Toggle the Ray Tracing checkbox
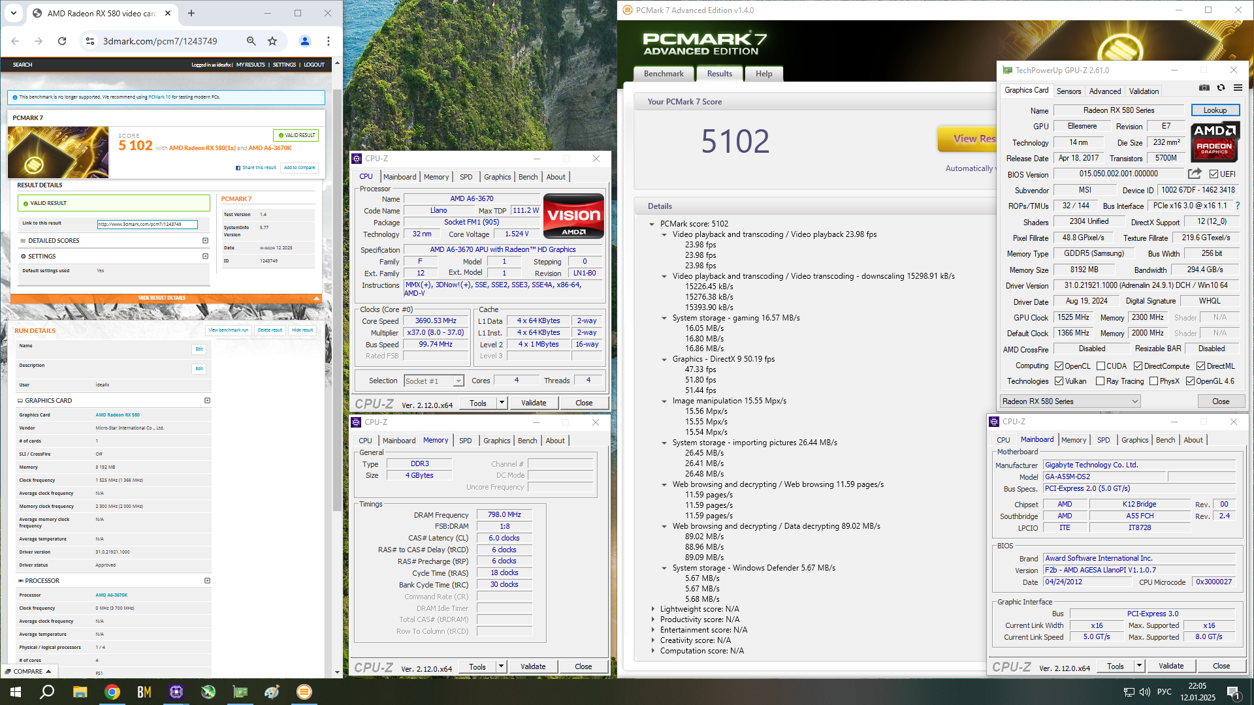 [x=1101, y=381]
